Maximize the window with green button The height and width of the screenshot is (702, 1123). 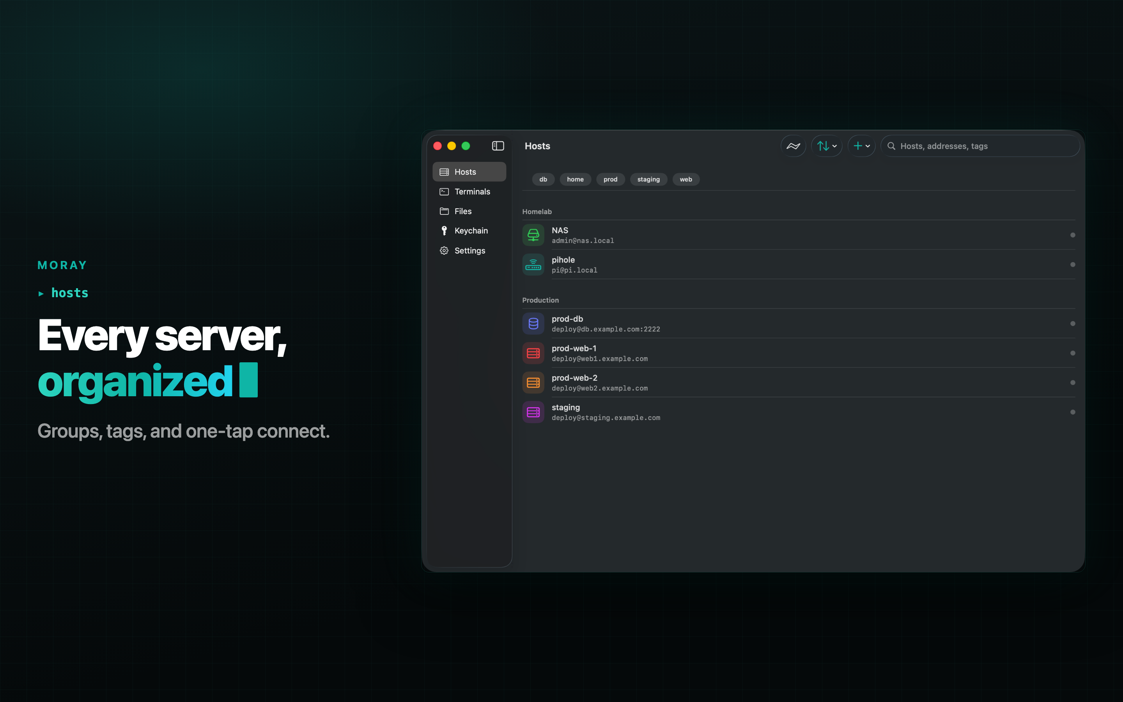466,146
